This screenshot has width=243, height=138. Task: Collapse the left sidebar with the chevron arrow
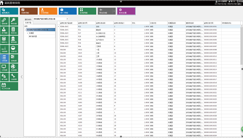click(22, 77)
